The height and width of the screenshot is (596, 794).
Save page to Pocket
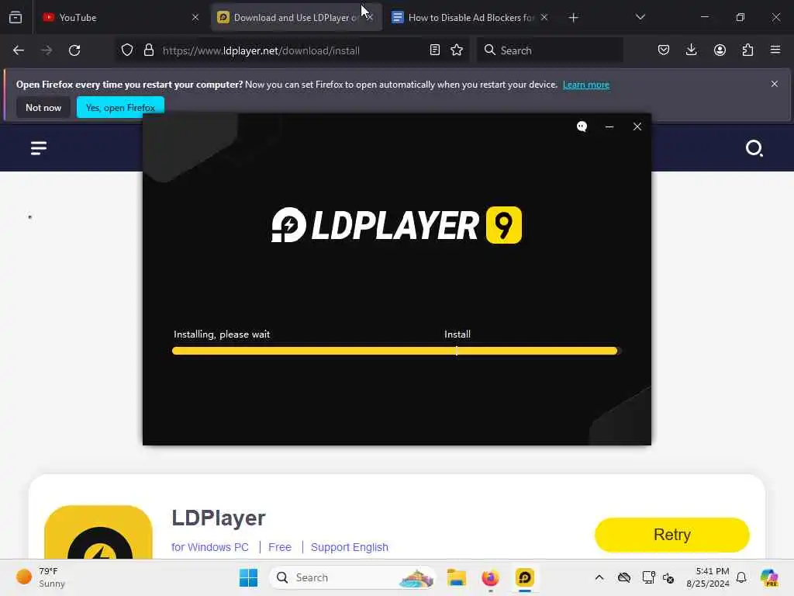tap(664, 50)
